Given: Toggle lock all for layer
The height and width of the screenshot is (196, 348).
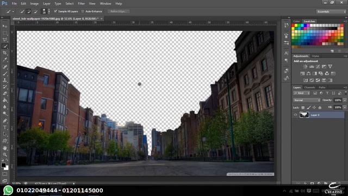Looking at the screenshot, I should 320,107.
